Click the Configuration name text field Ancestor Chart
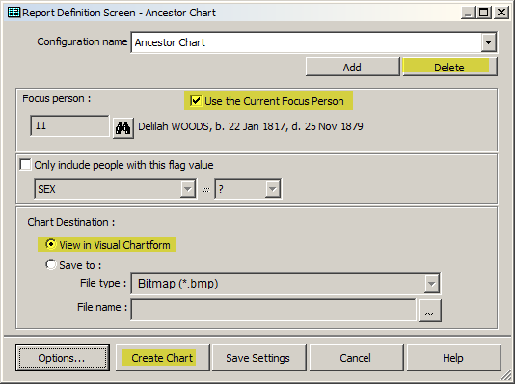 (307, 42)
